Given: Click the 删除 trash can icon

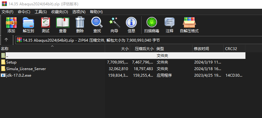Looking at the screenshot, I should pos(80,22).
